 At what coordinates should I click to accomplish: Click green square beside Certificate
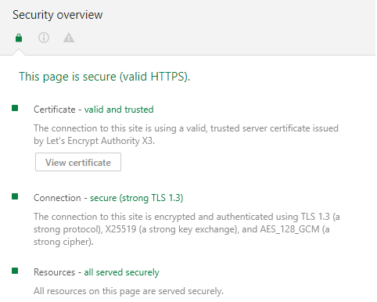[15, 108]
